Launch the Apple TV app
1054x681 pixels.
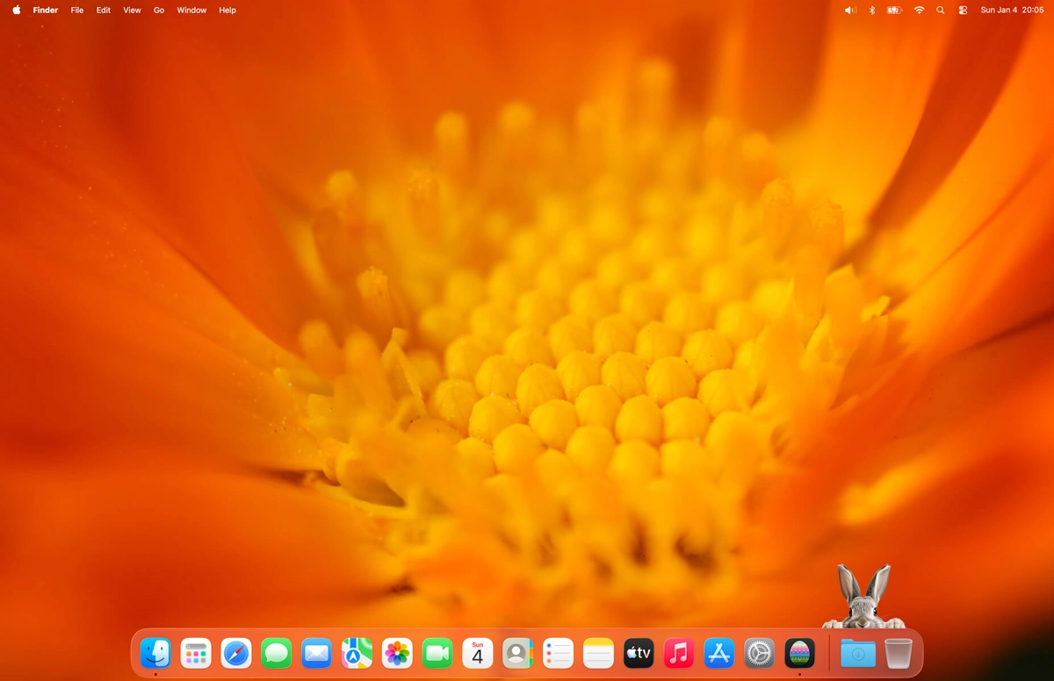point(639,653)
